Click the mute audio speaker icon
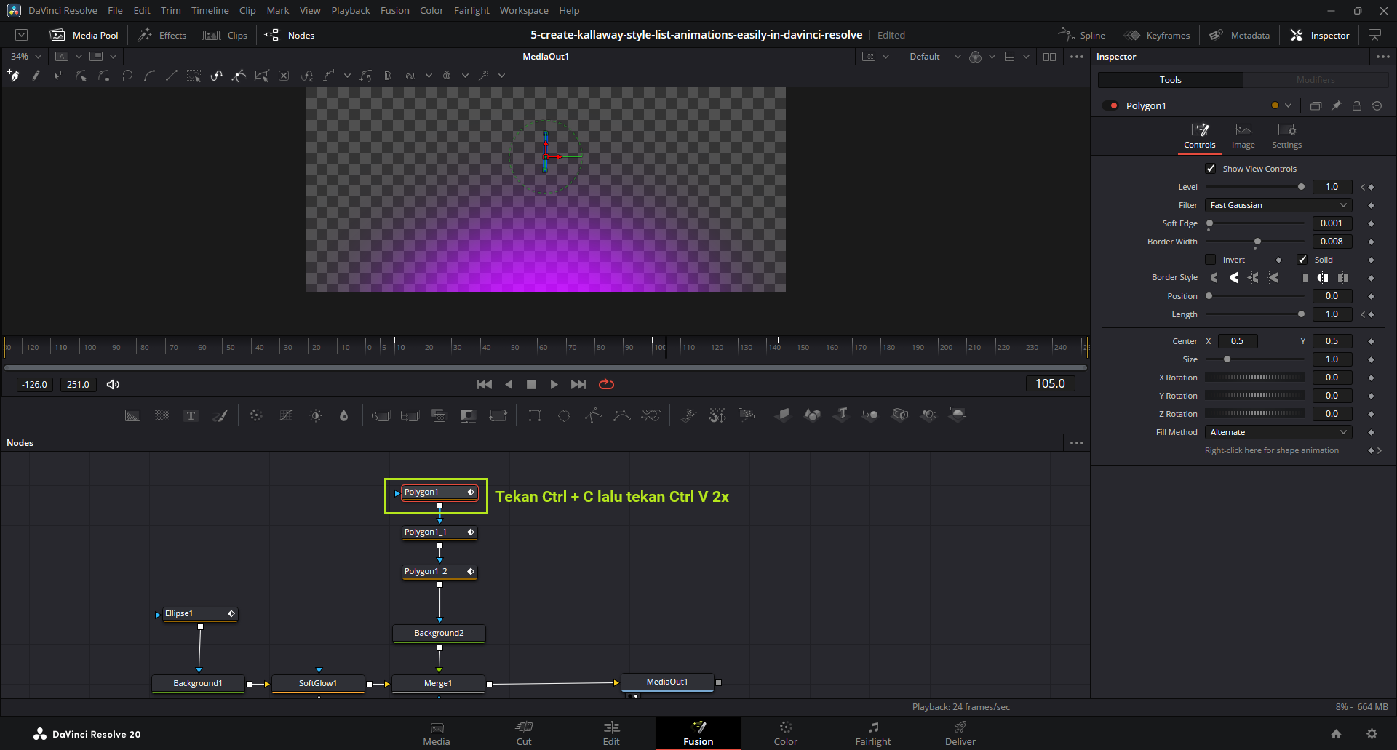The image size is (1397, 750). click(113, 384)
